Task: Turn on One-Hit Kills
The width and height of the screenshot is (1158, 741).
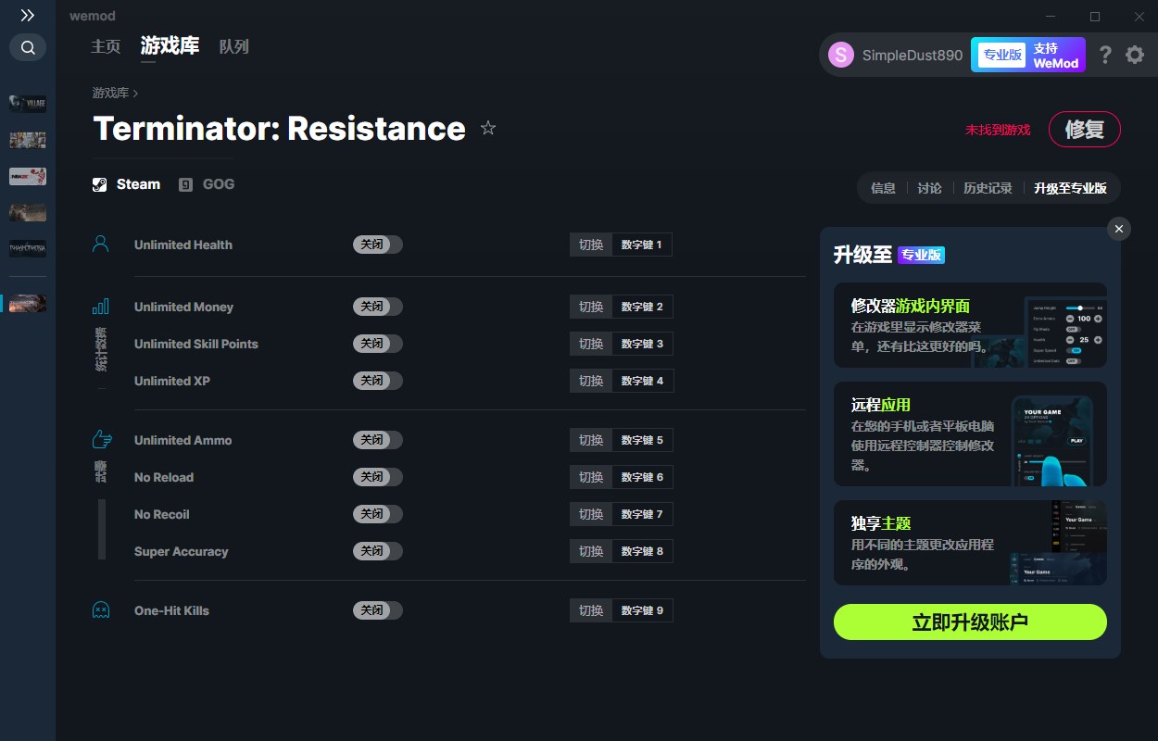Action: (378, 610)
